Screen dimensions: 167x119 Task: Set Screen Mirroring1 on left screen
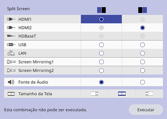pos(101,62)
